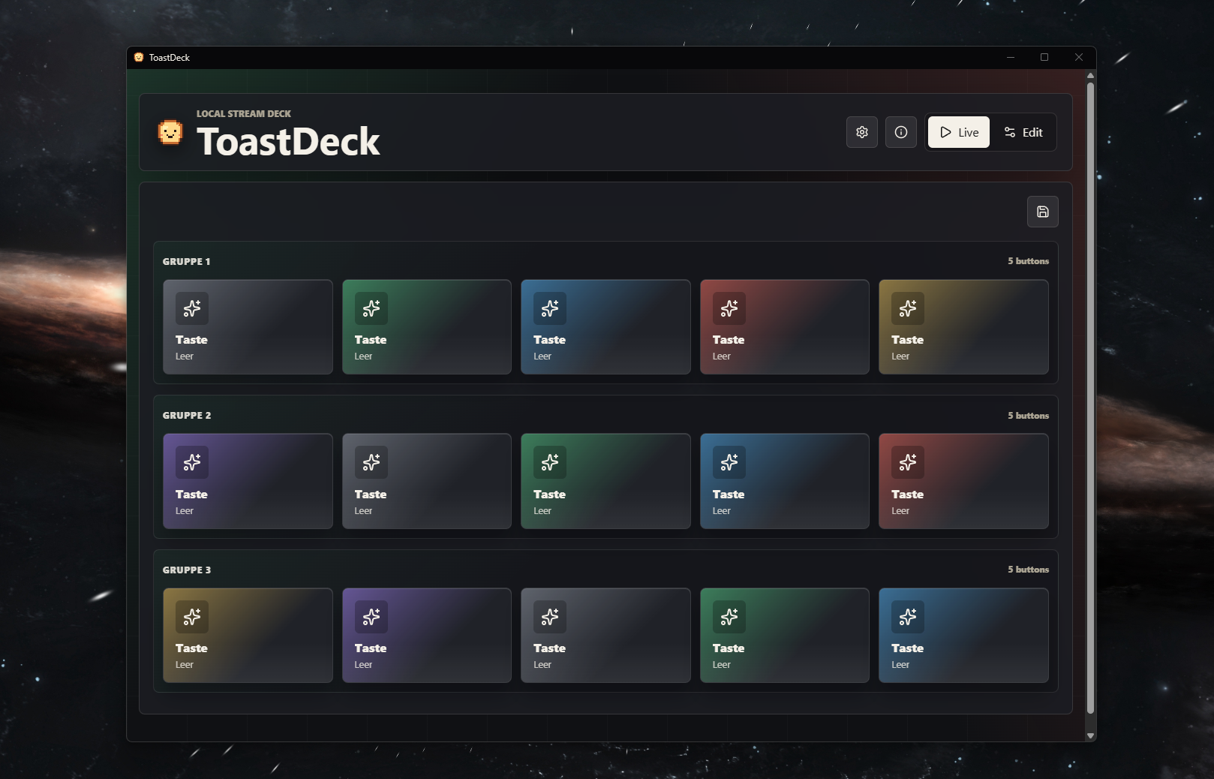Click the GRUPPE 2 group header
Viewport: 1214px width, 779px height.
(x=187, y=416)
